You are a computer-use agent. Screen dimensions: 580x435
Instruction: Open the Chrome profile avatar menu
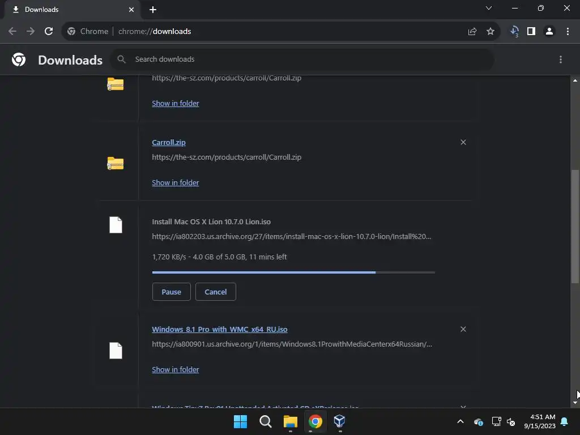tap(549, 32)
